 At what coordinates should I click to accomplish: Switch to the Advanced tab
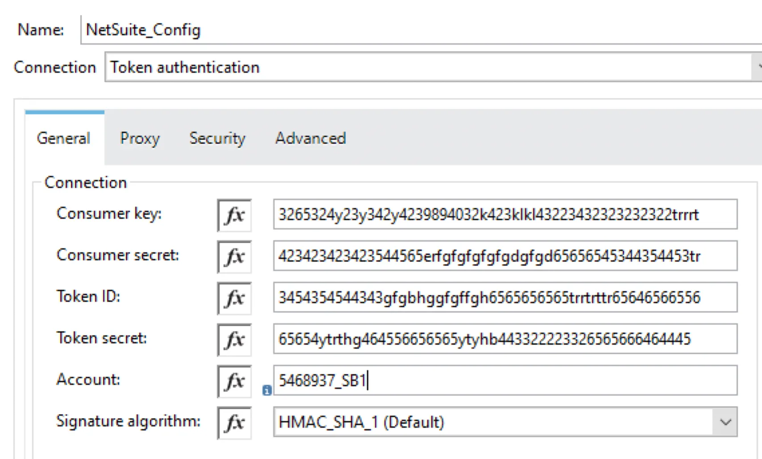coord(311,138)
